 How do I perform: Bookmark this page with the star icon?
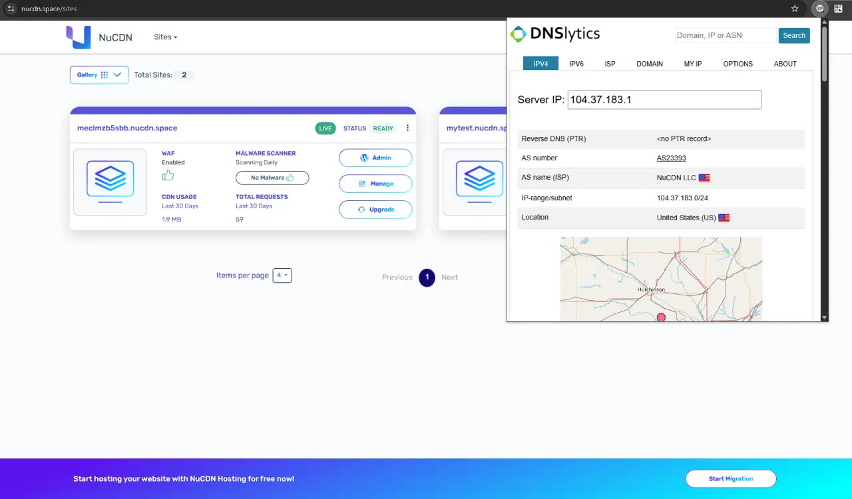795,9
